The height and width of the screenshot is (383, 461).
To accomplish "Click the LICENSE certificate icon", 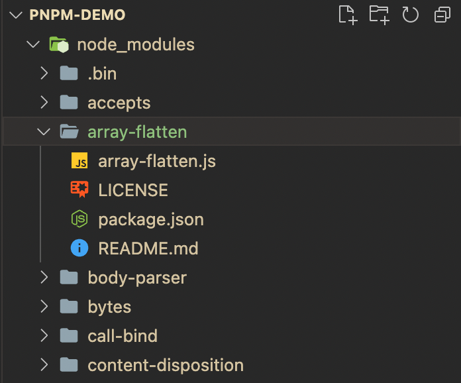I will (x=79, y=190).
